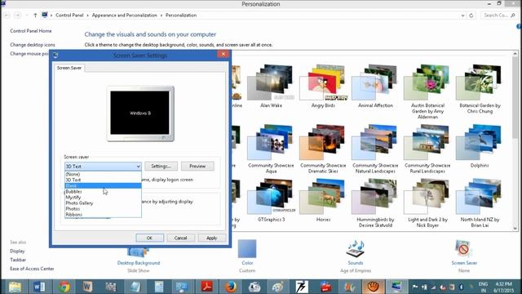The height and width of the screenshot is (294, 522).
Task: Click Personalization in the breadcrumb
Action: (181, 16)
